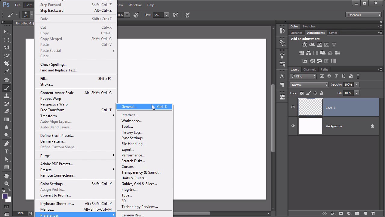
Task: Select the Horizontal Type tool
Action: click(7, 152)
